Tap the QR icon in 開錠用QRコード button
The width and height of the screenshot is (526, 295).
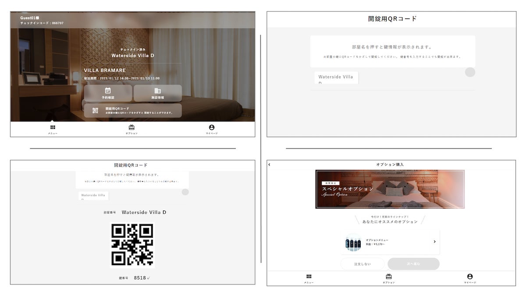click(96, 110)
